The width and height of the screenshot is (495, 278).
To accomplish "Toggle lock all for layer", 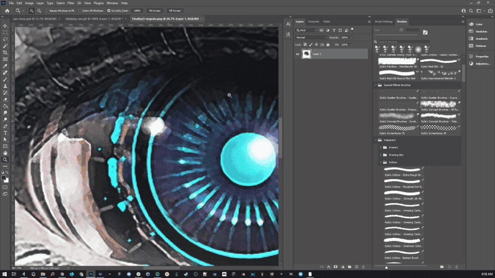I will coord(328,44).
